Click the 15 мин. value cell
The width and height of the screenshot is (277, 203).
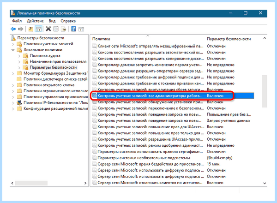(x=214, y=164)
